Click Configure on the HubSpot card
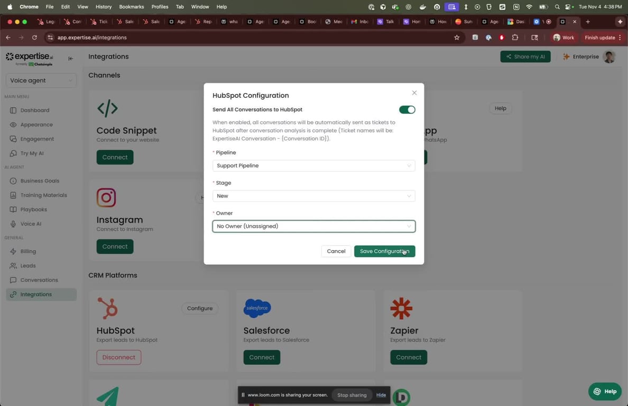Viewport: 628px width, 406px height. pyautogui.click(x=199, y=308)
